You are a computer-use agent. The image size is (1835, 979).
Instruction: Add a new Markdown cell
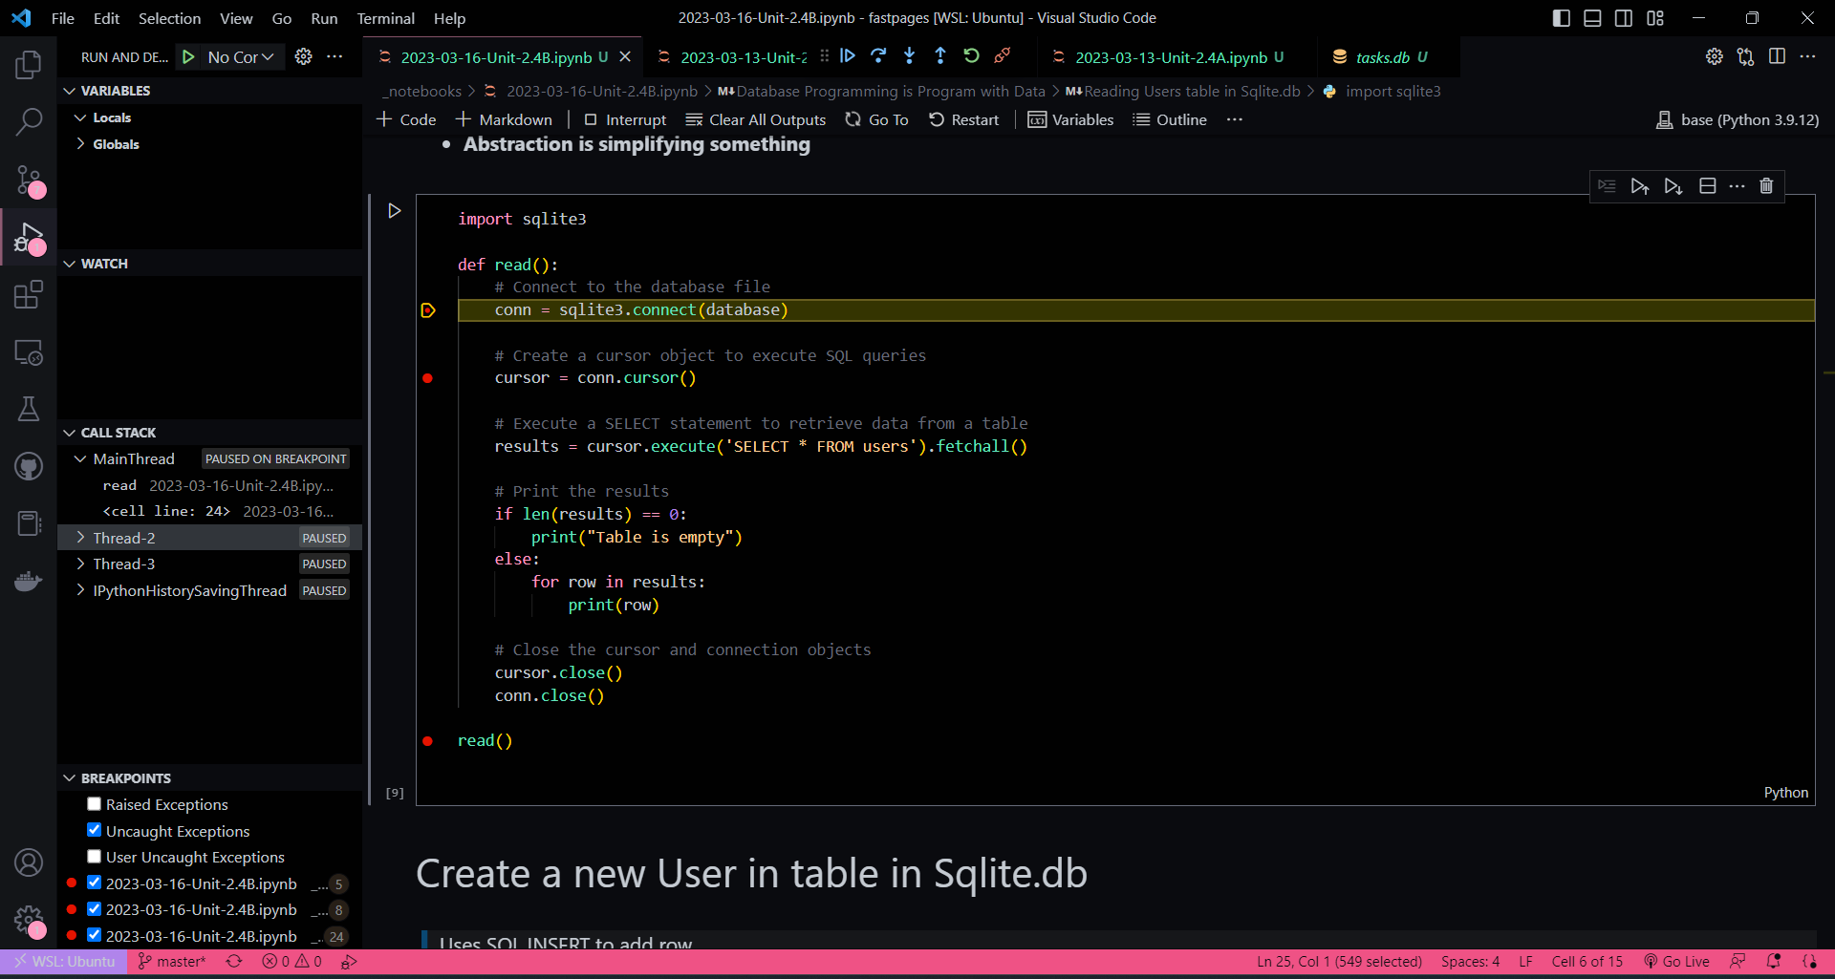click(x=505, y=119)
